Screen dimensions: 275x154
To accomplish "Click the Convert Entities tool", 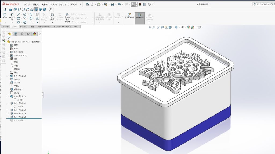I will point(52,17).
